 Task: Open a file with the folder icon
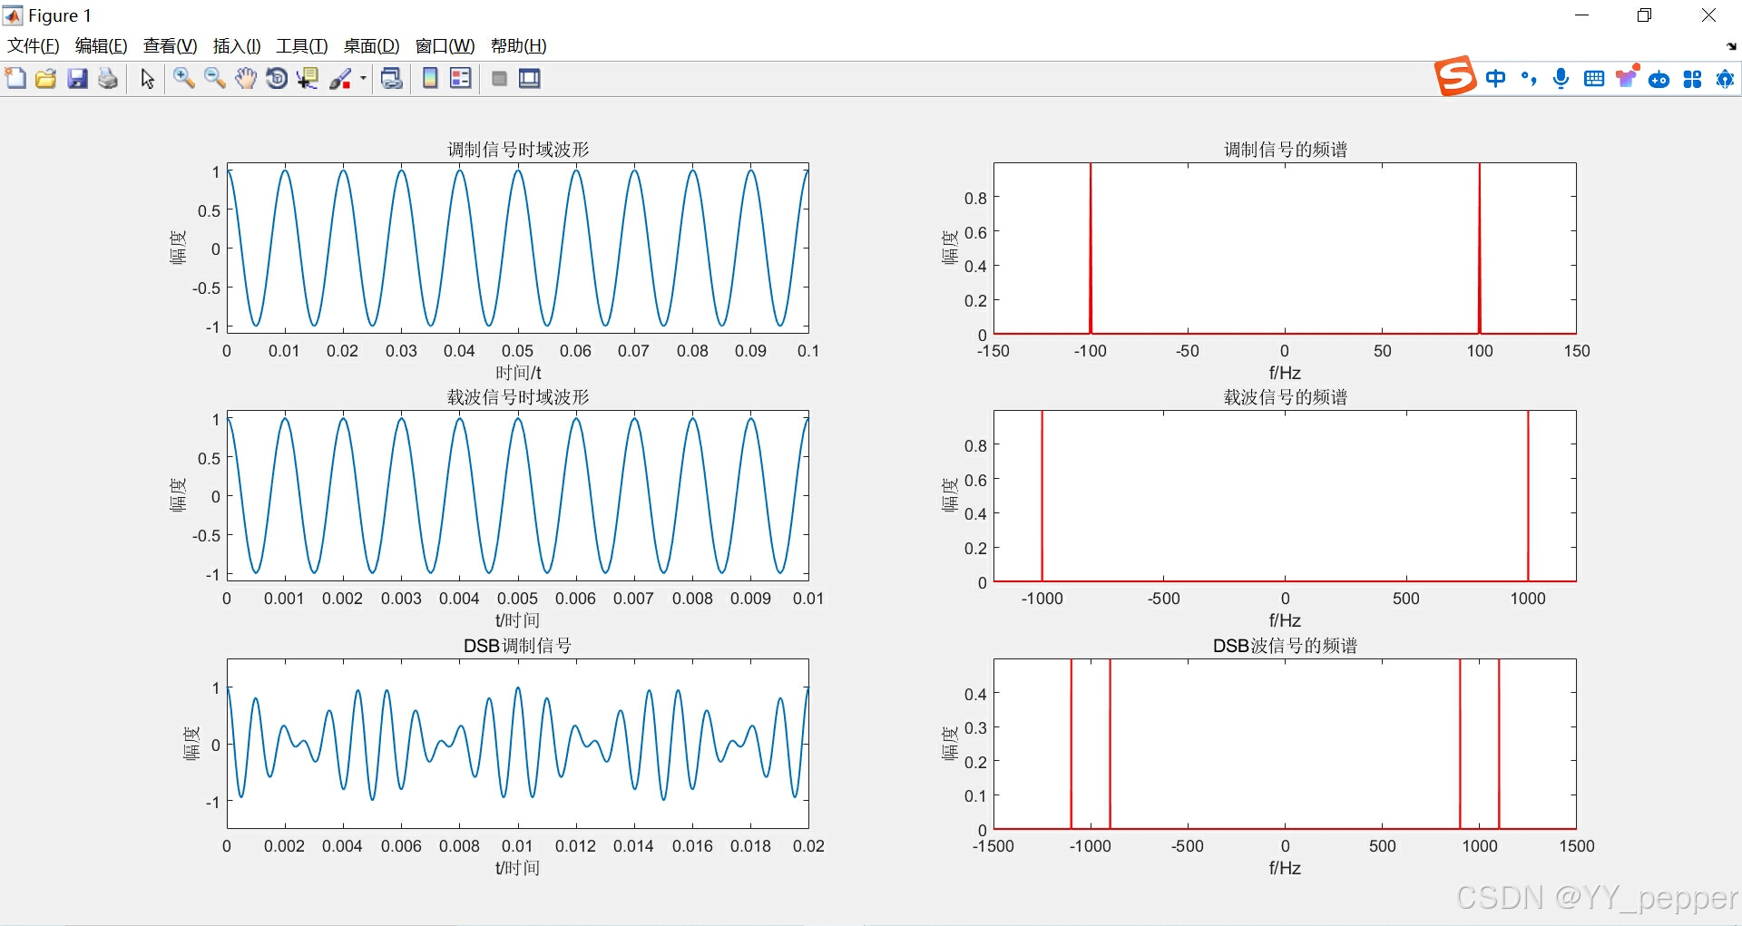coord(46,79)
